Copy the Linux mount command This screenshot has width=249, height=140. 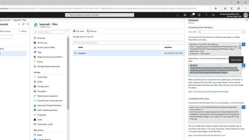tap(244, 107)
